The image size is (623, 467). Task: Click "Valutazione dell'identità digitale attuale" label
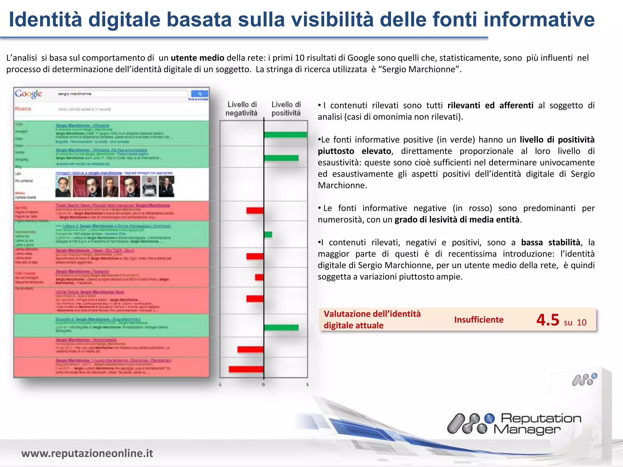coord(372,320)
